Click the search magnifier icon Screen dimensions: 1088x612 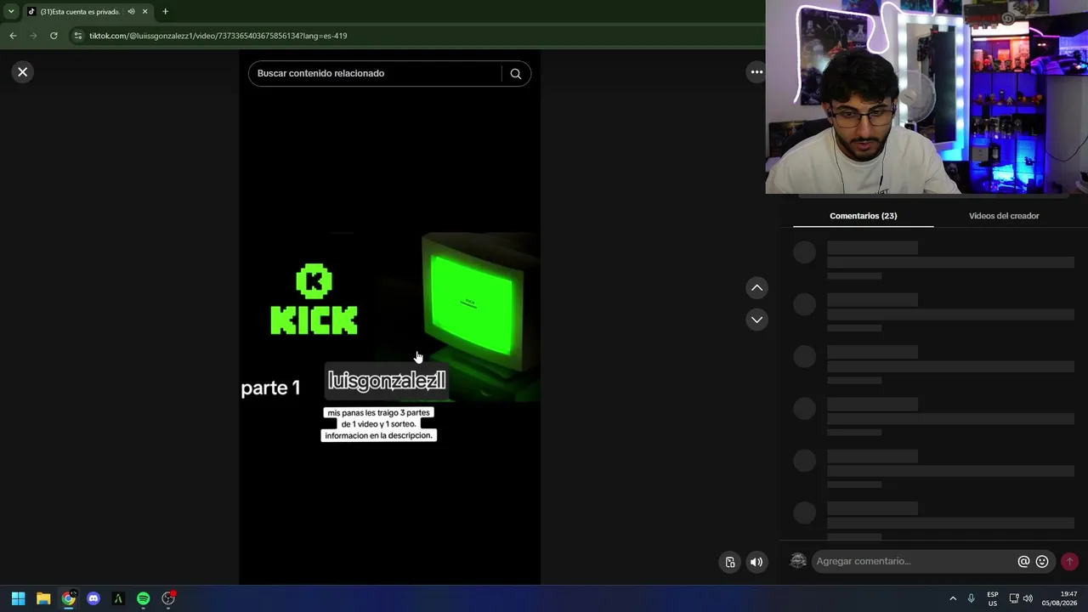coord(515,74)
